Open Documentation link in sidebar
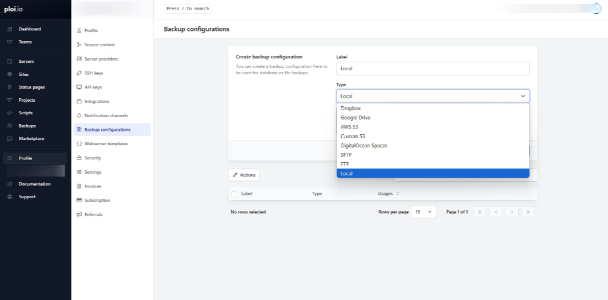Viewport: 608px width, 300px height. click(34, 184)
